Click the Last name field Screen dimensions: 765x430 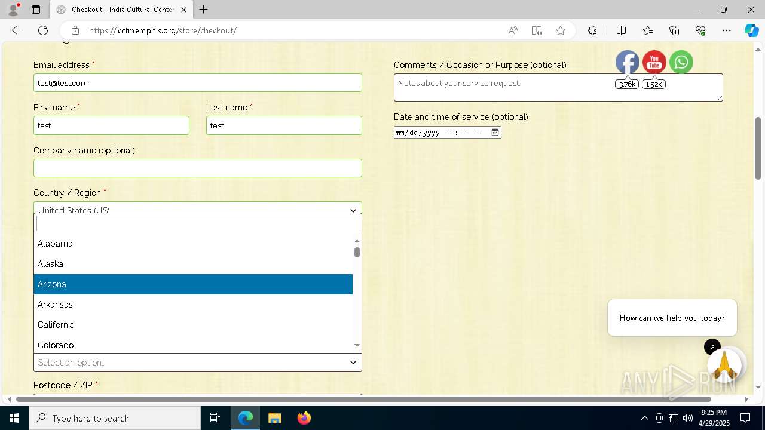[284, 125]
